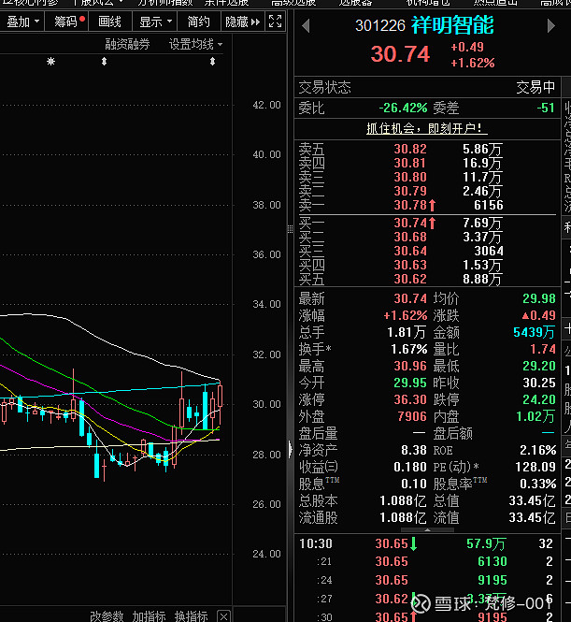Click the :21 tick row with 6130
The image size is (571, 622).
427,562
